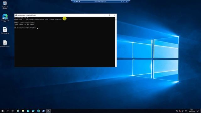Open File Explorer from taskbar
Screen dimensions: 201x113
(23, 111)
